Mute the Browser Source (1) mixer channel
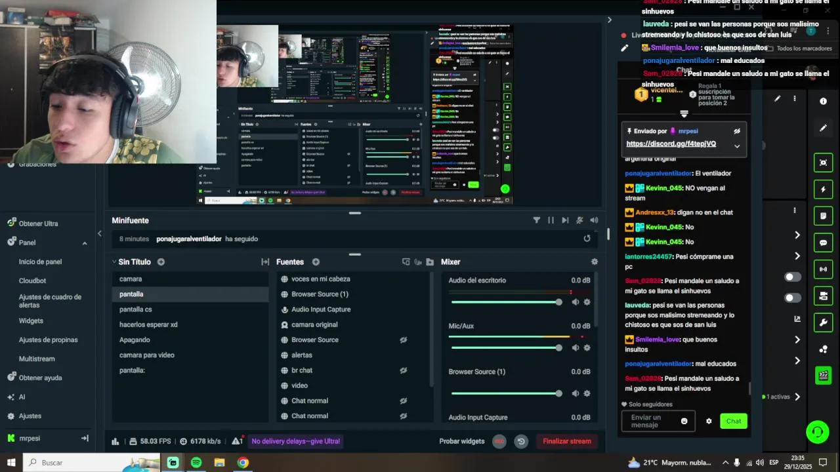The height and width of the screenshot is (472, 840). pyautogui.click(x=575, y=393)
